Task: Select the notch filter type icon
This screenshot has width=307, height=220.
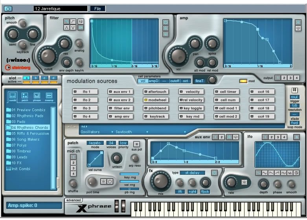Action: point(73,27)
